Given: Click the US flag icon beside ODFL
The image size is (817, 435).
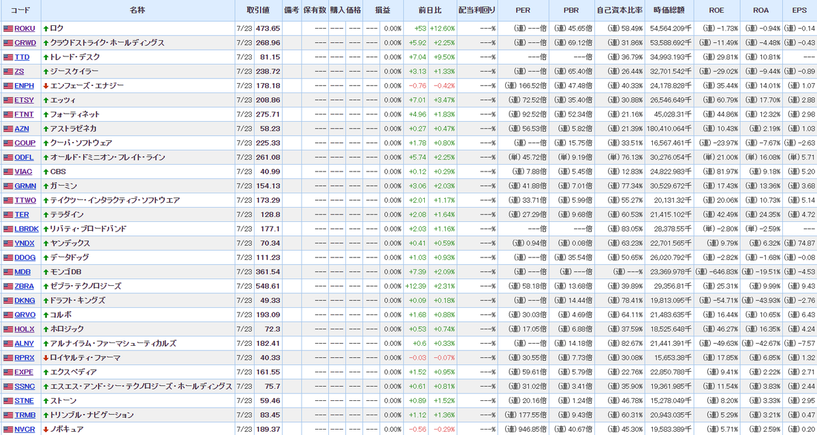Looking at the screenshot, I should click(8, 157).
